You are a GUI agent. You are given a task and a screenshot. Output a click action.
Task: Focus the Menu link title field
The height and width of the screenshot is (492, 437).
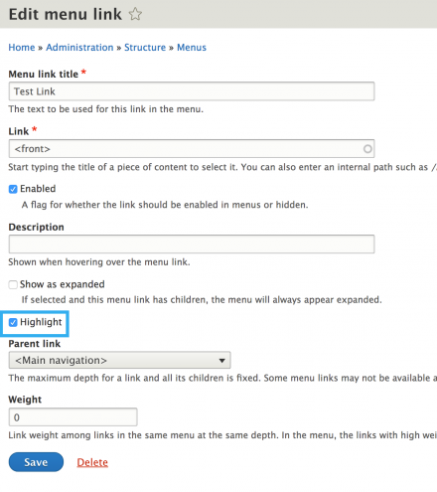(x=192, y=91)
